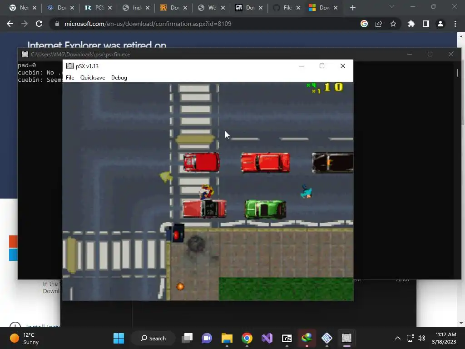Open the weather widget showing 12°C Sunny
Screen dimensions: 465x349
25,338
